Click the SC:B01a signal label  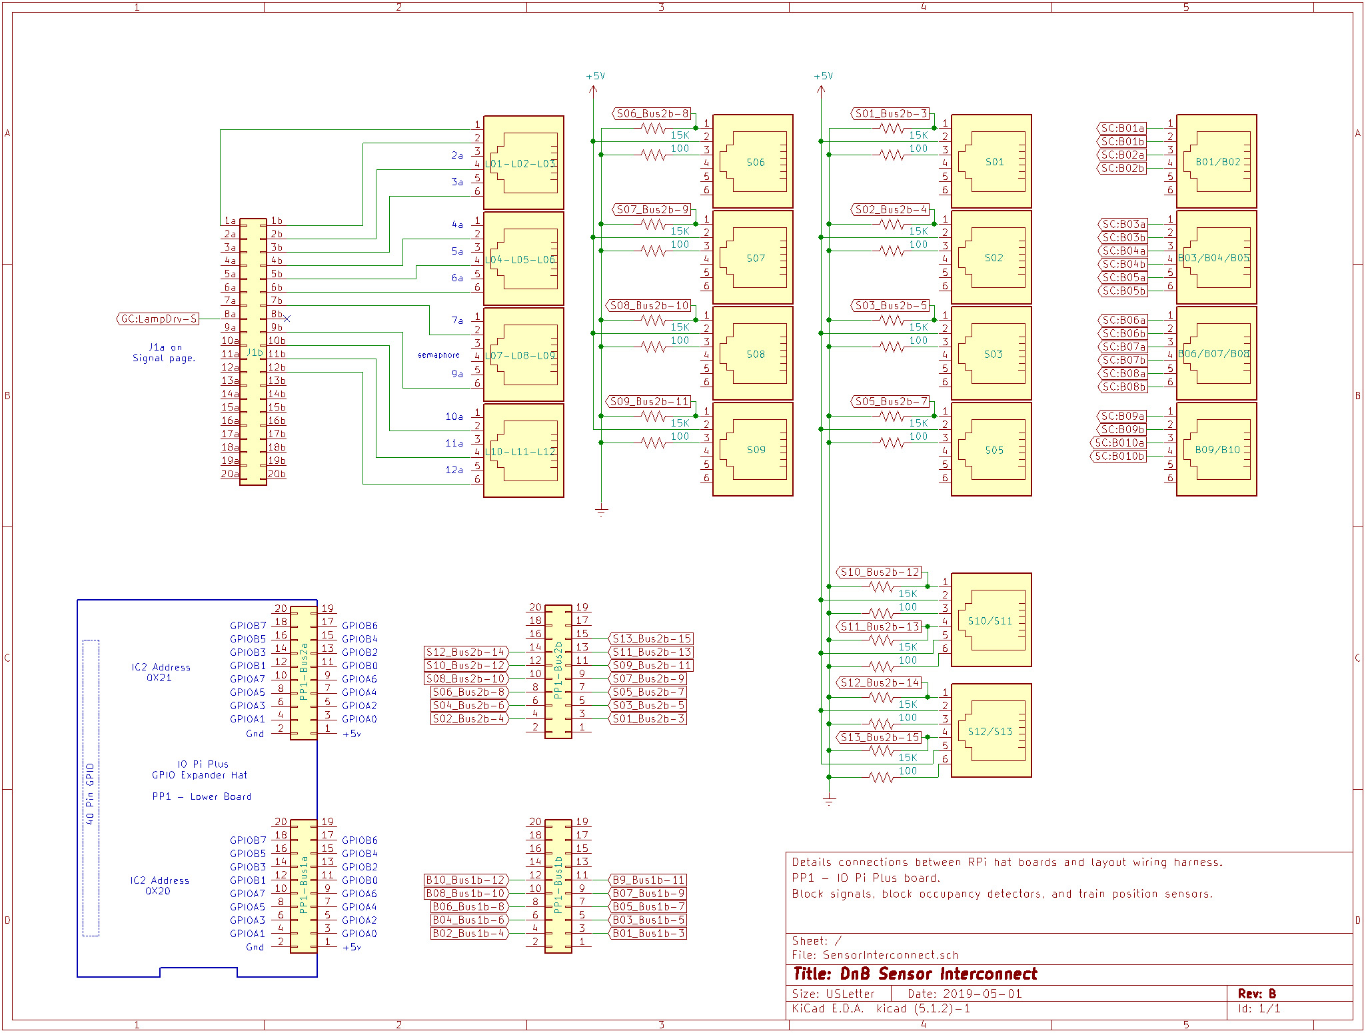(x=1122, y=128)
